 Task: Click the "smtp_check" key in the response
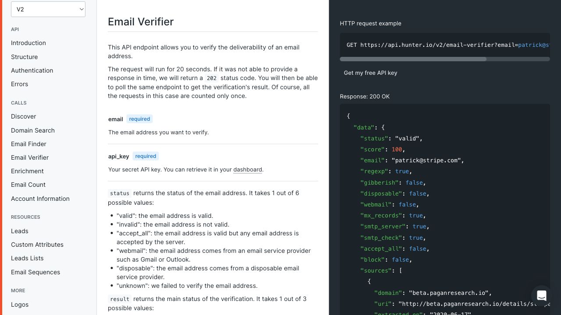point(381,238)
